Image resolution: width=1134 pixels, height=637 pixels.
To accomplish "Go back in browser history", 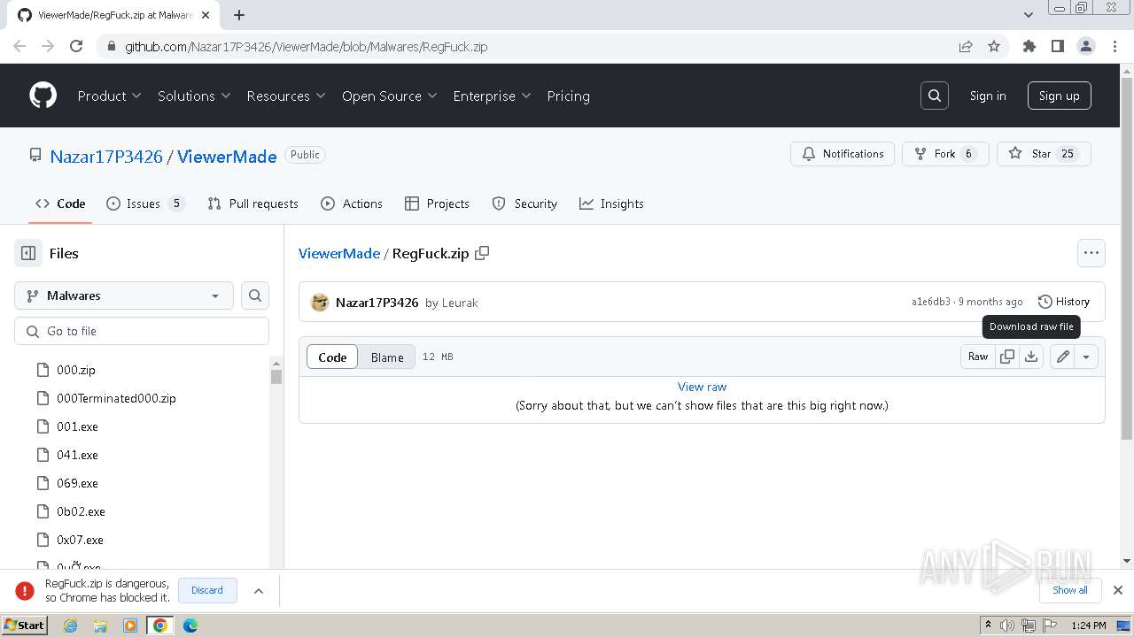I will (x=19, y=46).
